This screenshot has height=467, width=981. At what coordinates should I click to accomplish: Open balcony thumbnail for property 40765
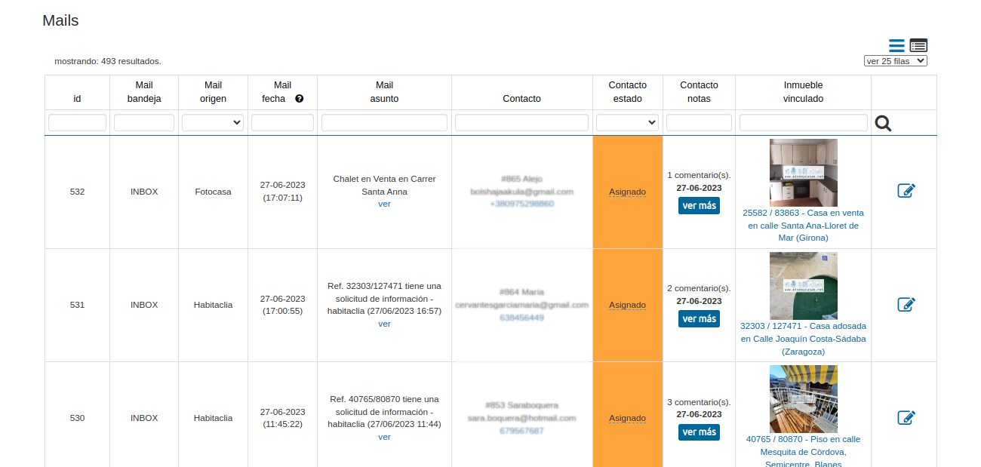pyautogui.click(x=803, y=399)
